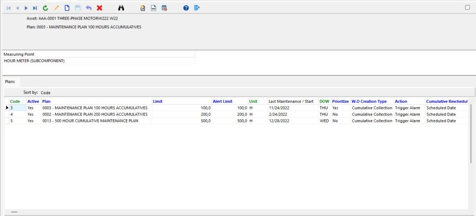
Task: Jump to the last record
Action: coord(35,8)
